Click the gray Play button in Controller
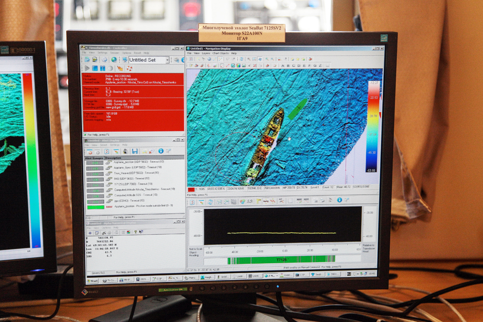 pos(87,69)
